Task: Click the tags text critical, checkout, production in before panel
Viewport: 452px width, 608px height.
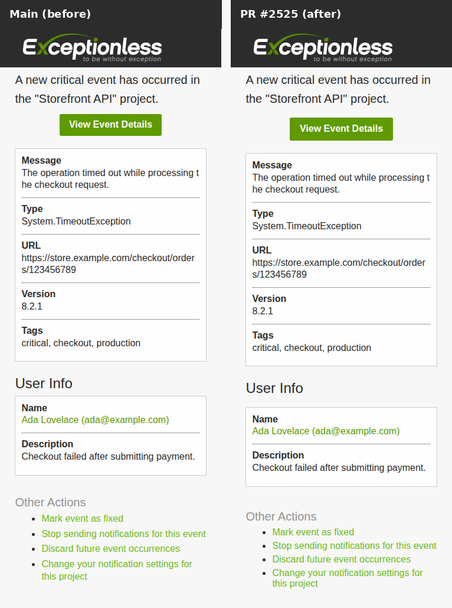Action: tap(81, 343)
